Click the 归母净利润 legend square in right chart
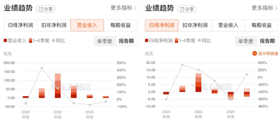280x123 pixels. 147,41
